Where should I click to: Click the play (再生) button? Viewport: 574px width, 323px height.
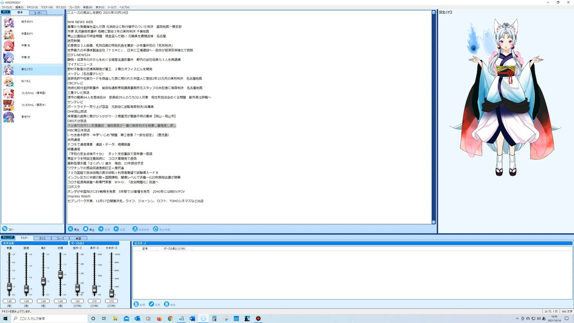(x=74, y=229)
